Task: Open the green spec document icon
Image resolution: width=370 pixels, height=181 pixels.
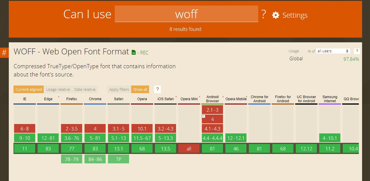Action: coord(134,53)
